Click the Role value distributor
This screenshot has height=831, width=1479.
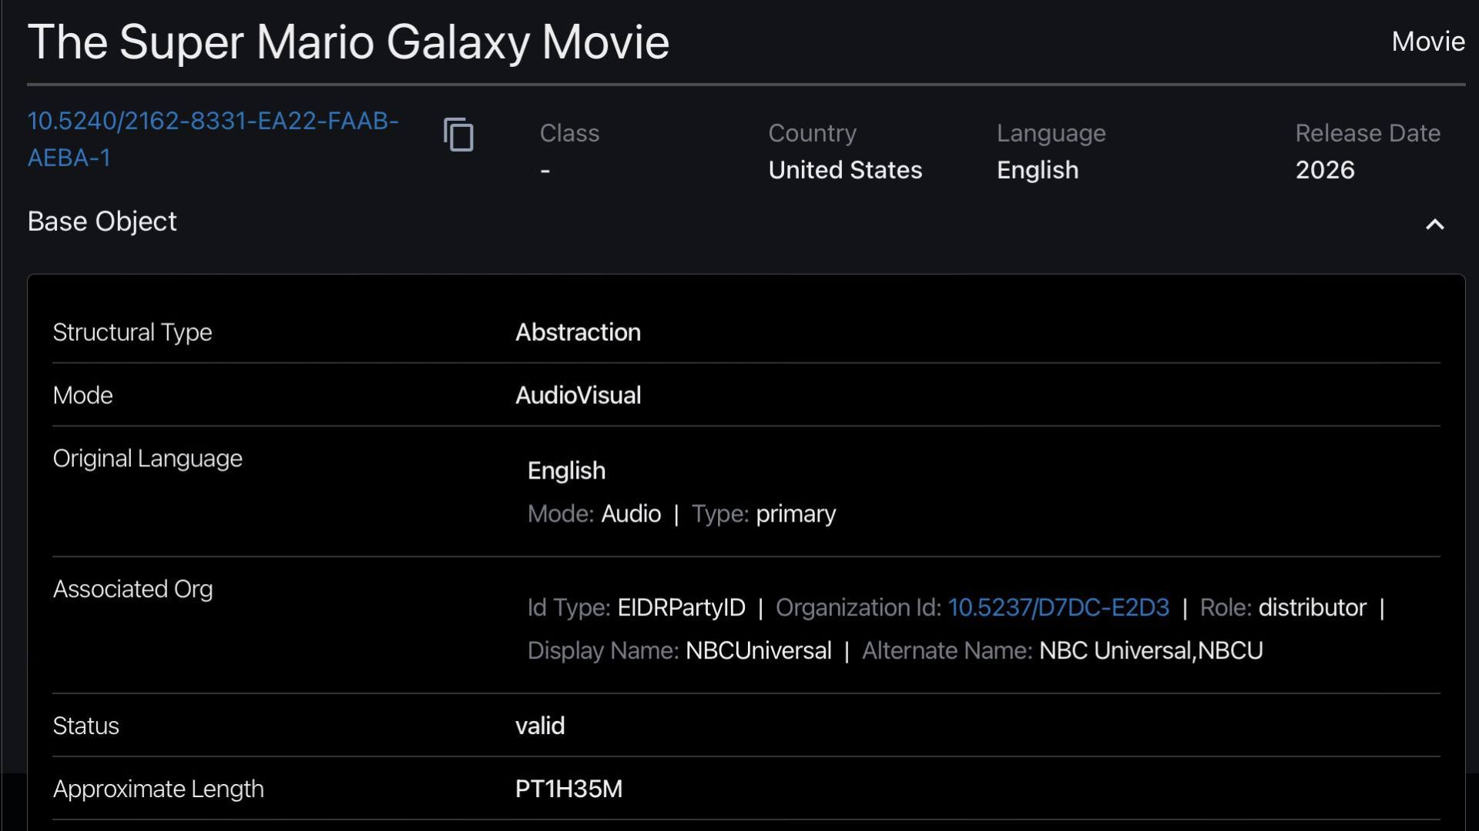1311,607
